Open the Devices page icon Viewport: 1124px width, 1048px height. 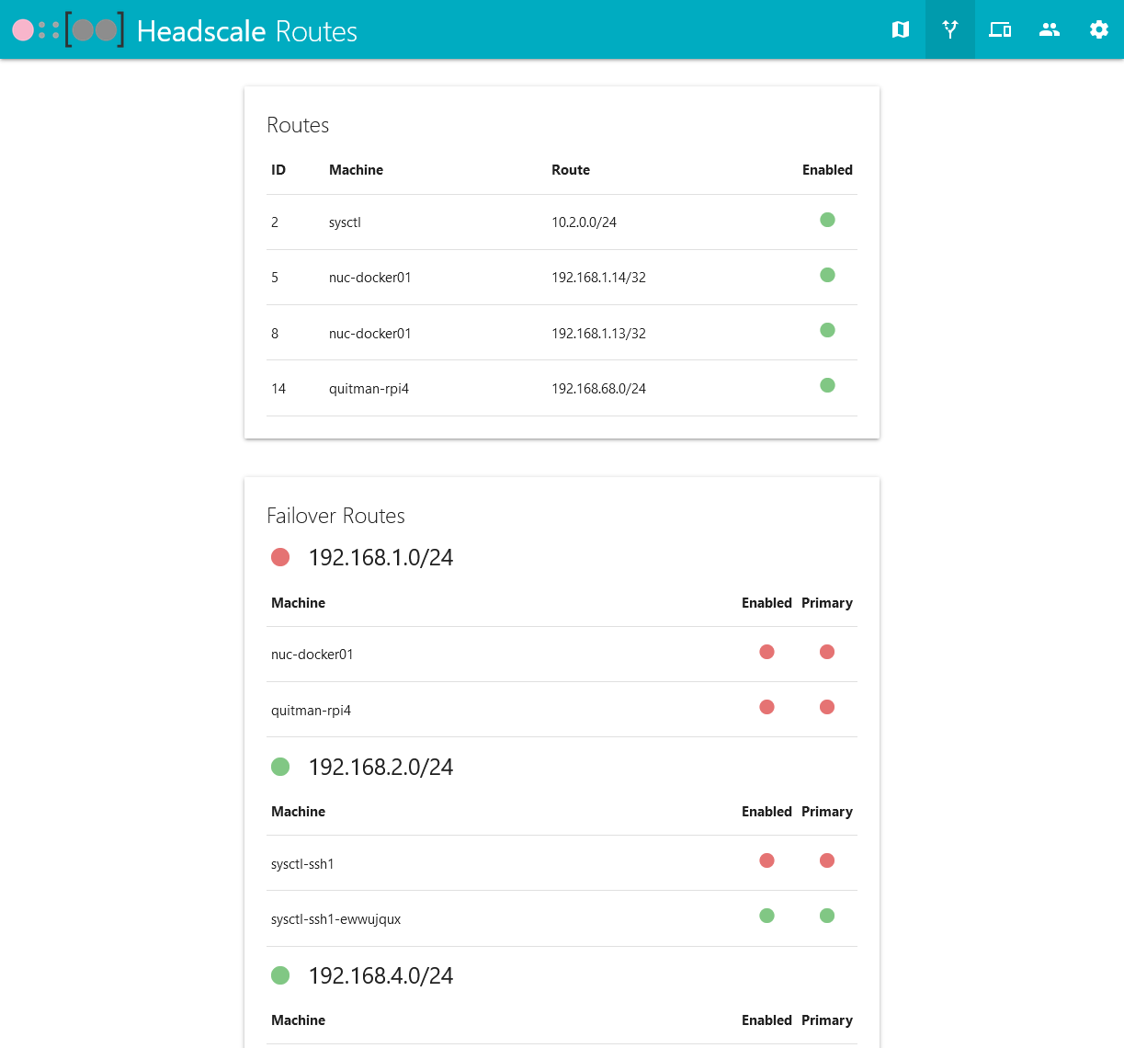point(1000,29)
